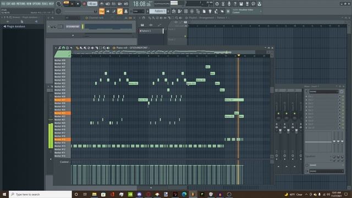The image size is (352, 198).
Task: Select Plugin database in browser
Action: pos(16,26)
